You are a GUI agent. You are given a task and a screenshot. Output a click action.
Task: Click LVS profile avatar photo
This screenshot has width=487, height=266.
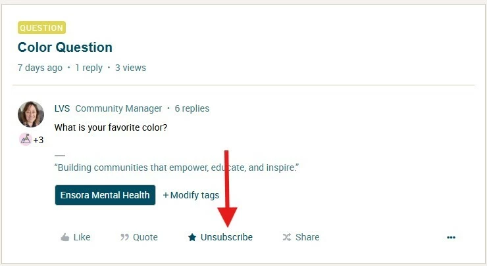pos(31,114)
